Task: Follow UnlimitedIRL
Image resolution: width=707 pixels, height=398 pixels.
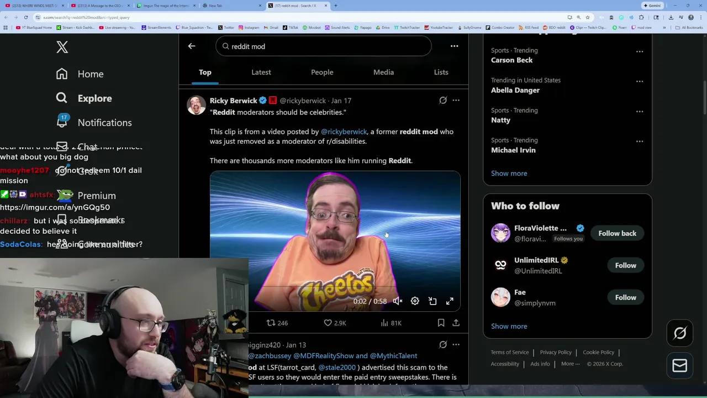Action: pyautogui.click(x=626, y=265)
